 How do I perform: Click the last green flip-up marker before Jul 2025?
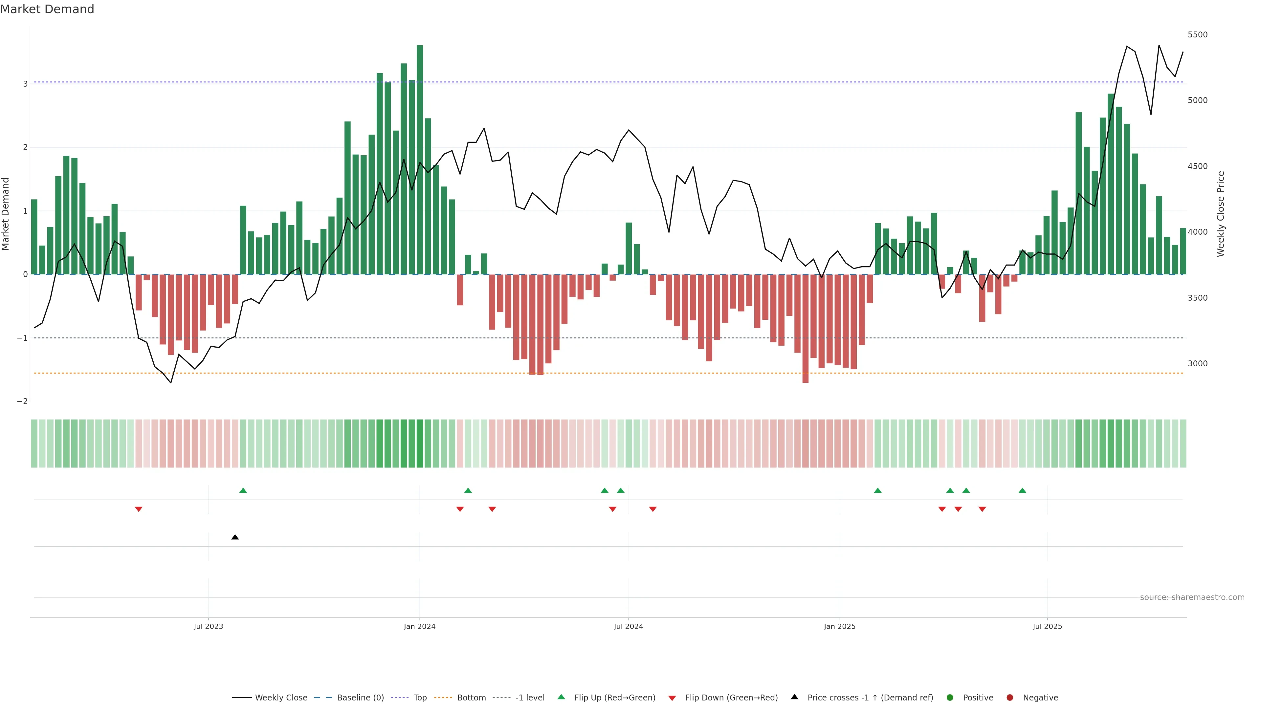coord(1022,490)
